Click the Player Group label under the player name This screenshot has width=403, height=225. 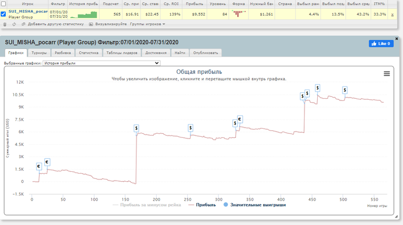click(x=21, y=17)
